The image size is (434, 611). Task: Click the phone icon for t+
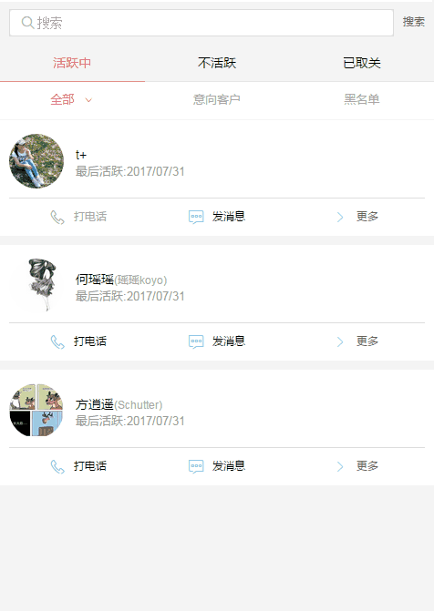click(57, 218)
